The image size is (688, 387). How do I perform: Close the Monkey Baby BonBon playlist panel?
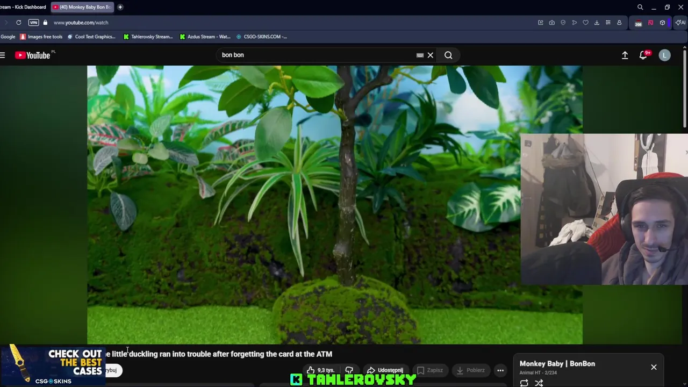click(x=654, y=367)
